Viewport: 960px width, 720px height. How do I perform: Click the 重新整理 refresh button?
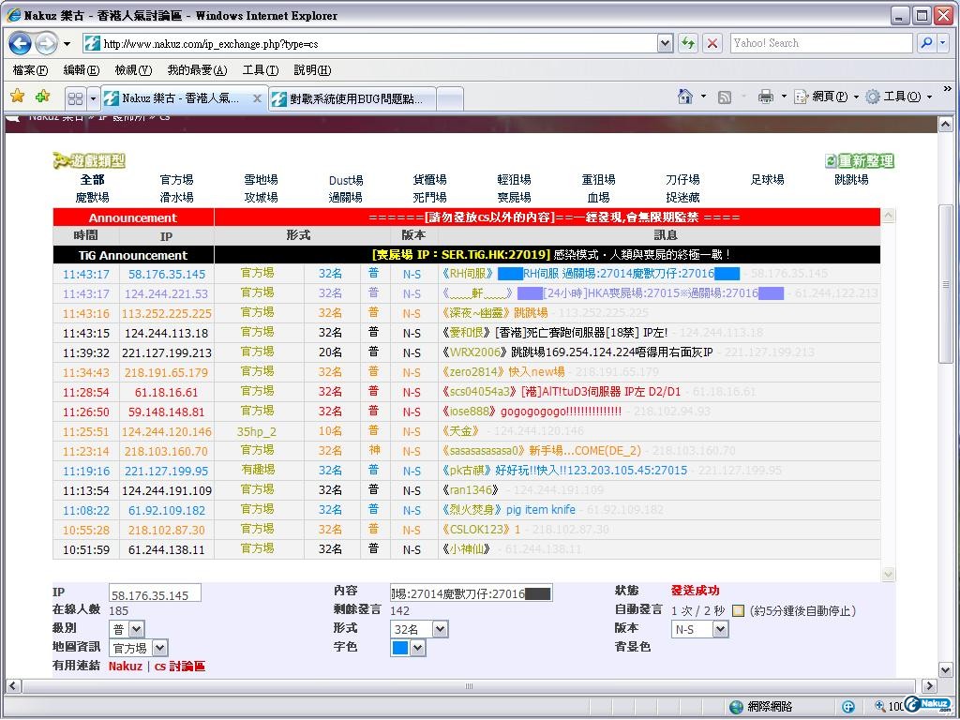pyautogui.click(x=860, y=161)
